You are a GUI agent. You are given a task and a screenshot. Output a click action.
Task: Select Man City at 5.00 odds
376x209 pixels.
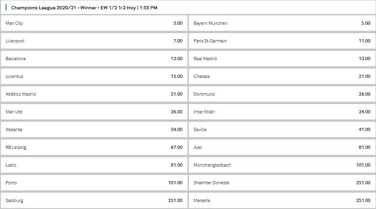tap(94, 23)
